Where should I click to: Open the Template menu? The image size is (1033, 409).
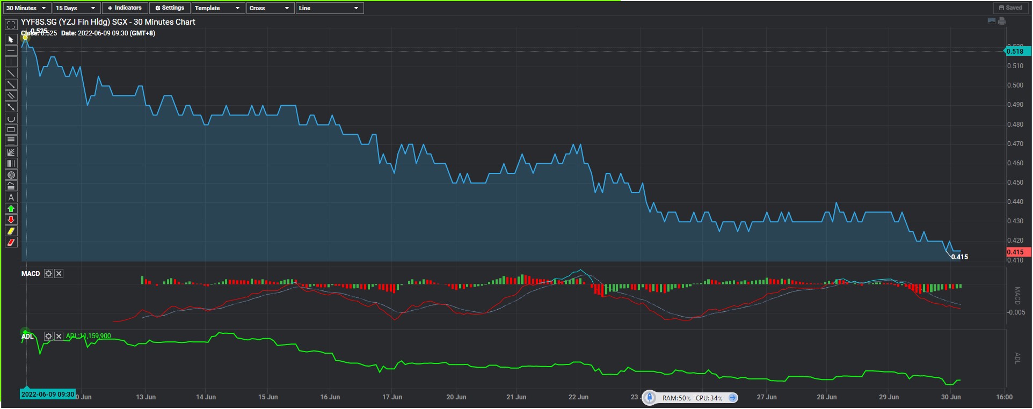(217, 8)
